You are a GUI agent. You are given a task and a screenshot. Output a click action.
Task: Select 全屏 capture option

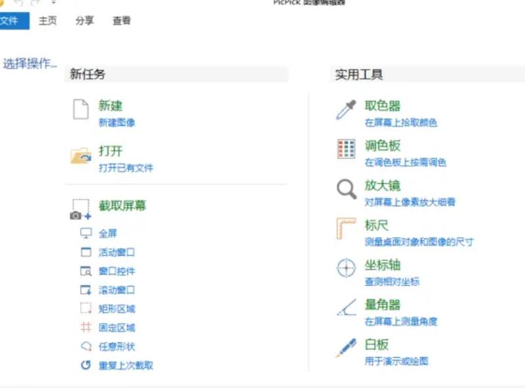pos(108,233)
